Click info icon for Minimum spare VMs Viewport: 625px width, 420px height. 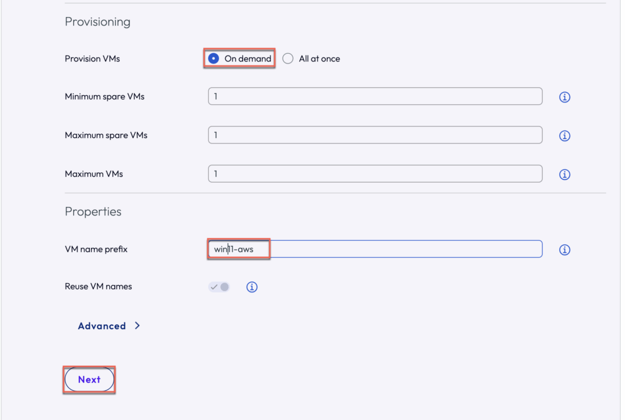tap(565, 97)
